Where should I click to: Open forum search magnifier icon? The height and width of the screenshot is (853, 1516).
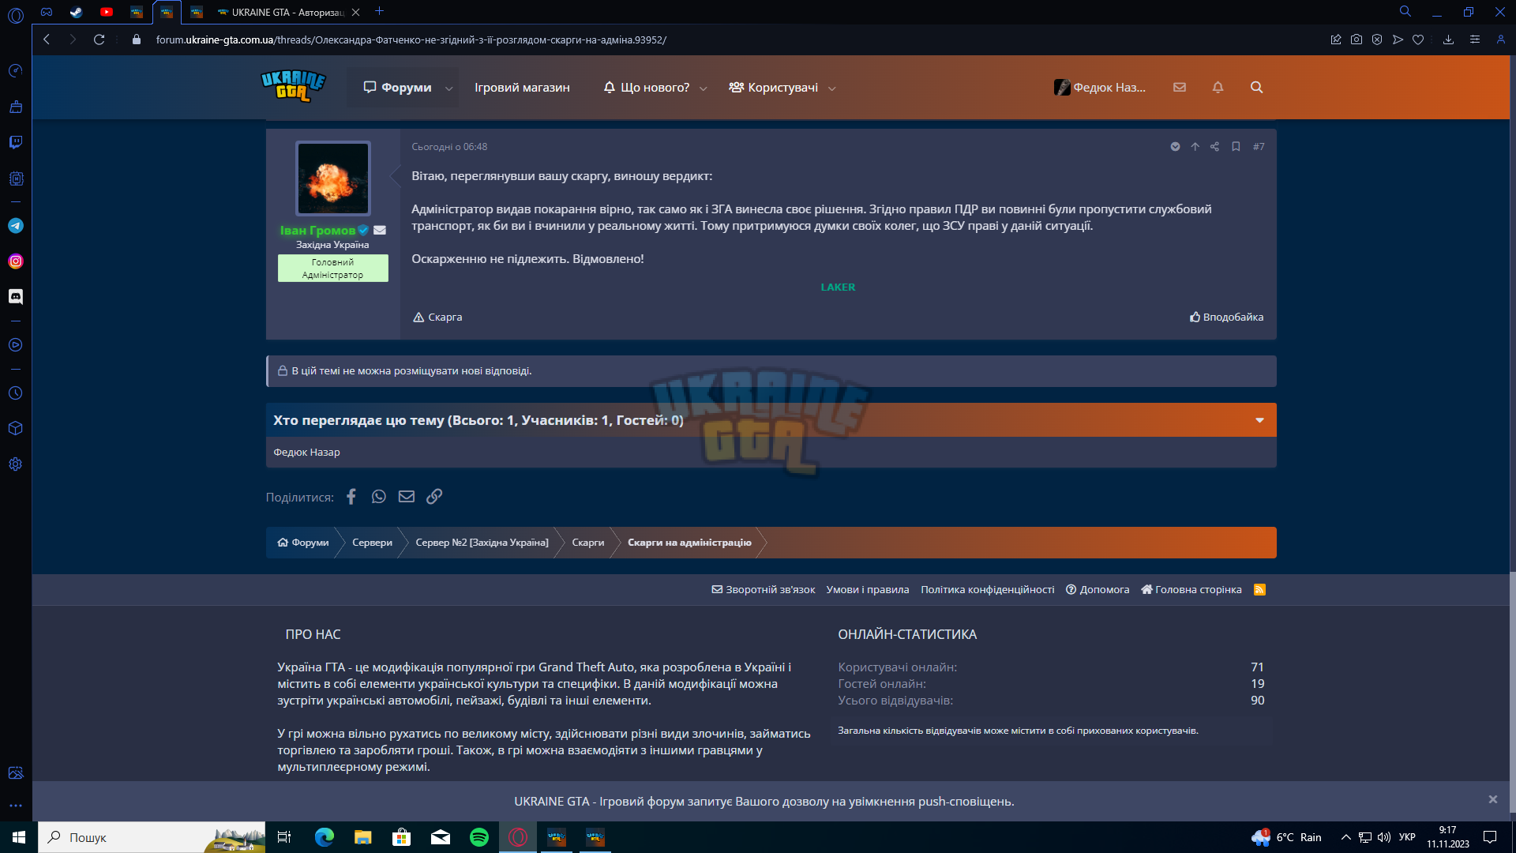click(x=1256, y=88)
